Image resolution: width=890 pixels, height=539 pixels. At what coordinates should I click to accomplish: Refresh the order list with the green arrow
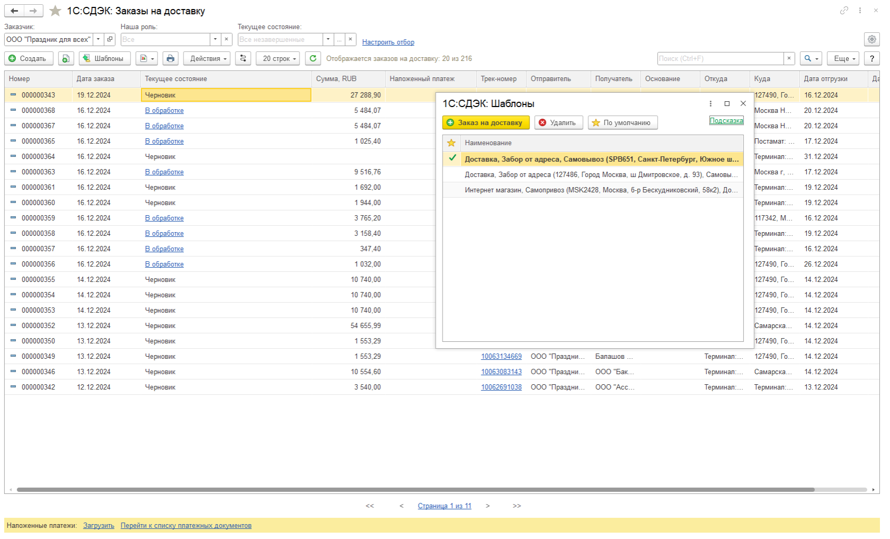tap(313, 58)
